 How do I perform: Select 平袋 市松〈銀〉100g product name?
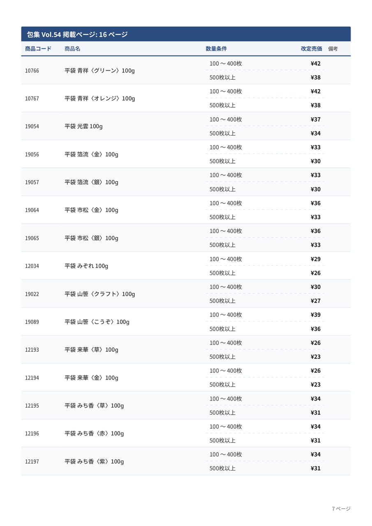[91, 238]
